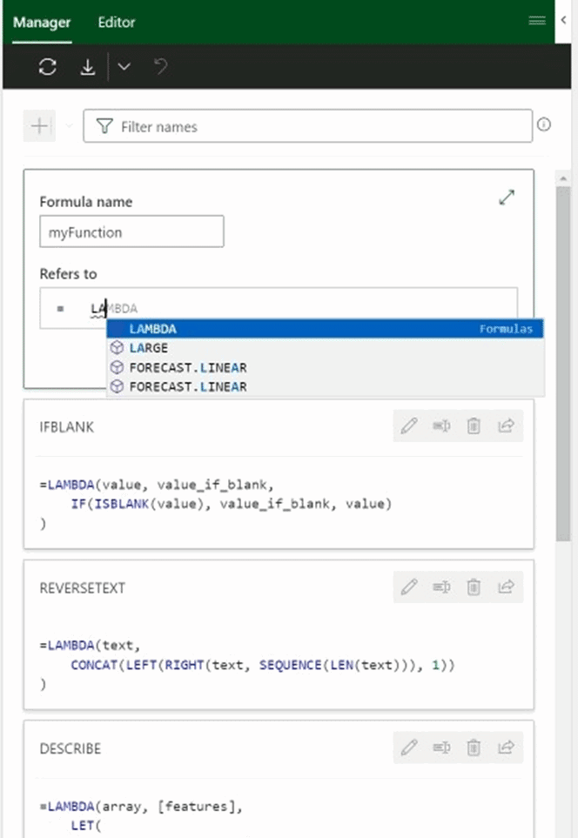Open the dropdown arrow beside plus button

[69, 127]
